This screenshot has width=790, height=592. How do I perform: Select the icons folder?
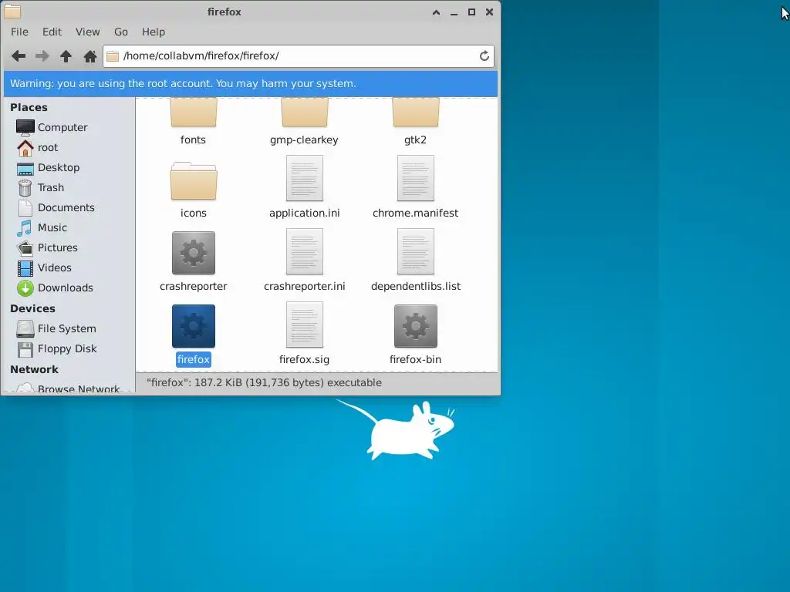tap(194, 190)
